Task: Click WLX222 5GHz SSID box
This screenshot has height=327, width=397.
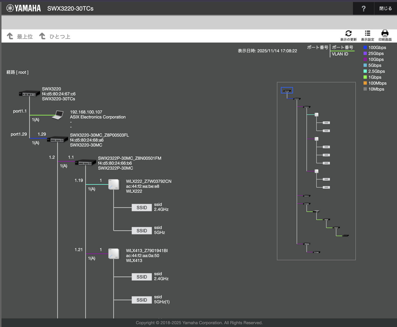Action: (x=142, y=231)
